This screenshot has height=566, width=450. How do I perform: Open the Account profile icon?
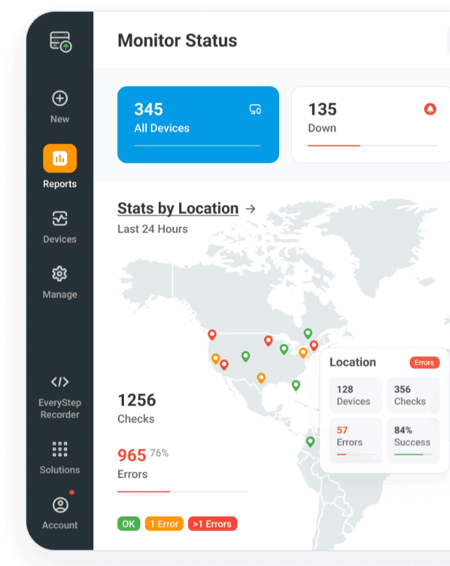[60, 505]
